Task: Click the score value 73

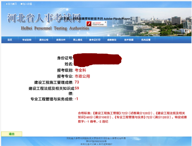Action: pyautogui.click(x=77, y=82)
